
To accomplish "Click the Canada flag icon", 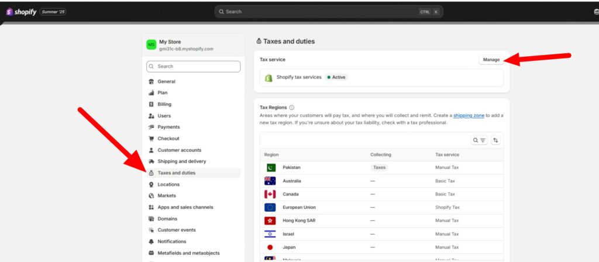I will [270, 194].
